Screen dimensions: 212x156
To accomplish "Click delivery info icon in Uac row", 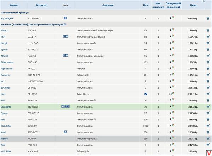I will (173, 93).
